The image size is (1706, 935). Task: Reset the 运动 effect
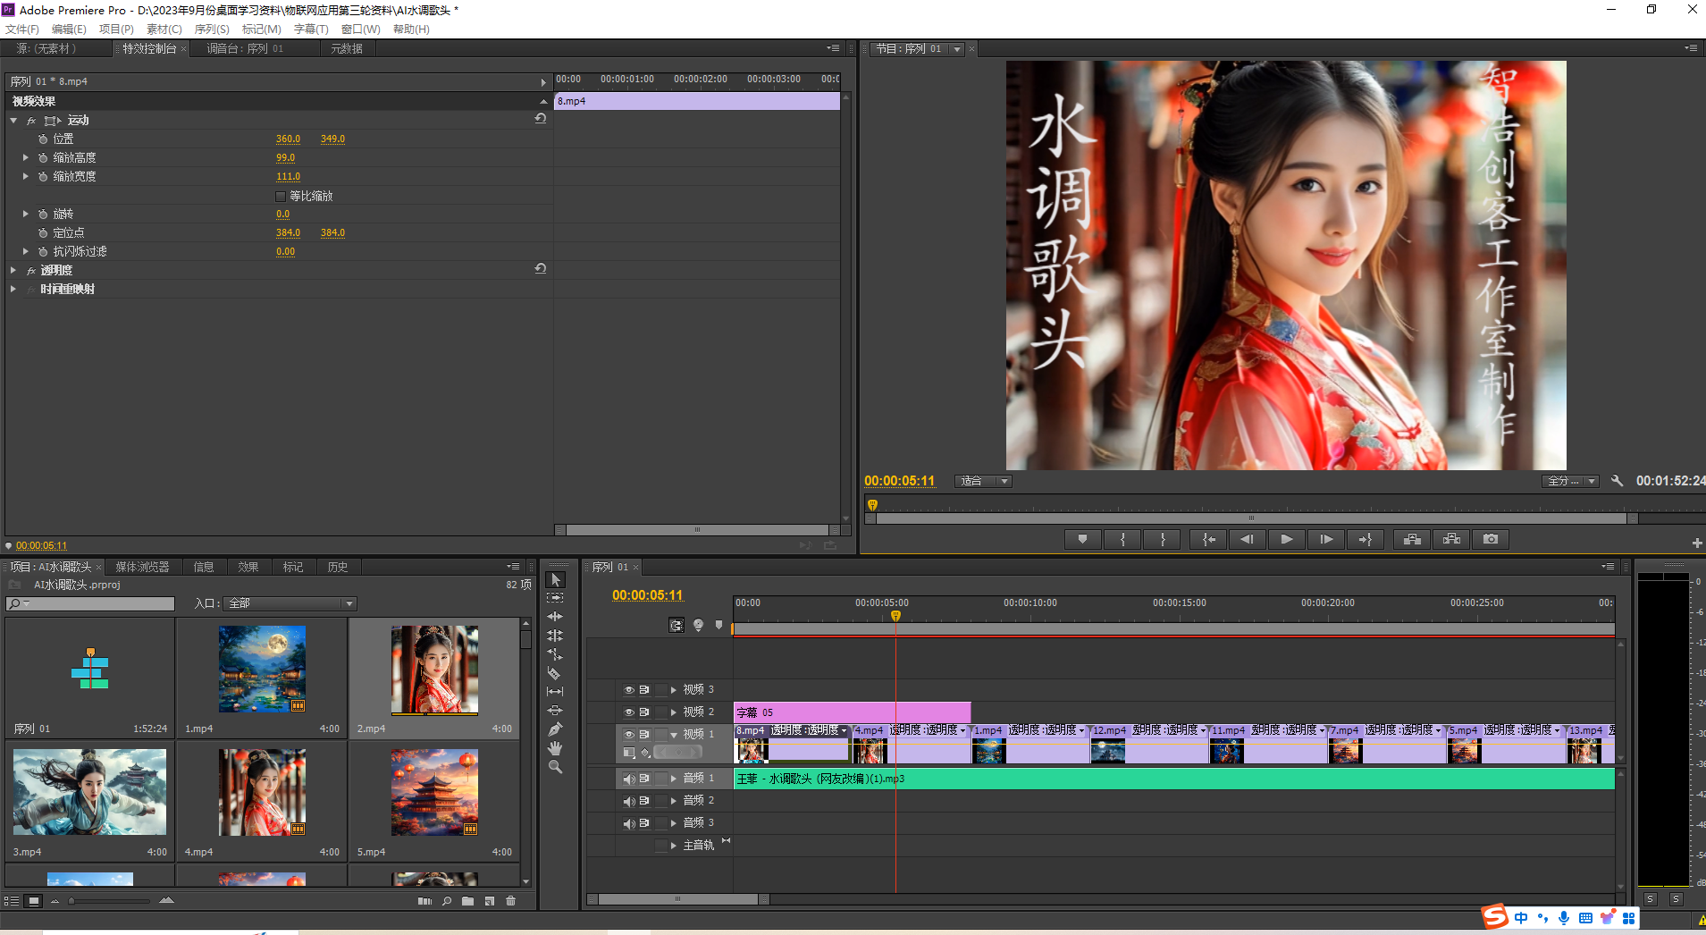tap(541, 118)
